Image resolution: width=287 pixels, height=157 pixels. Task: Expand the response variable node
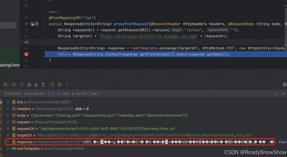[8, 142]
